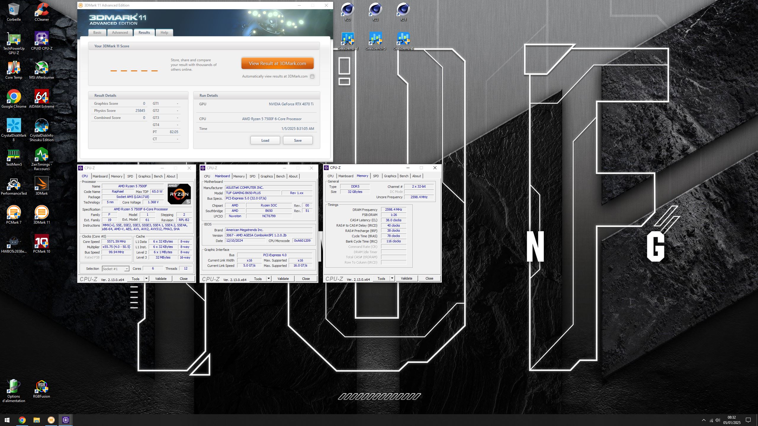Open the volume control in system tray
This screenshot has width=758, height=426.
718,420
